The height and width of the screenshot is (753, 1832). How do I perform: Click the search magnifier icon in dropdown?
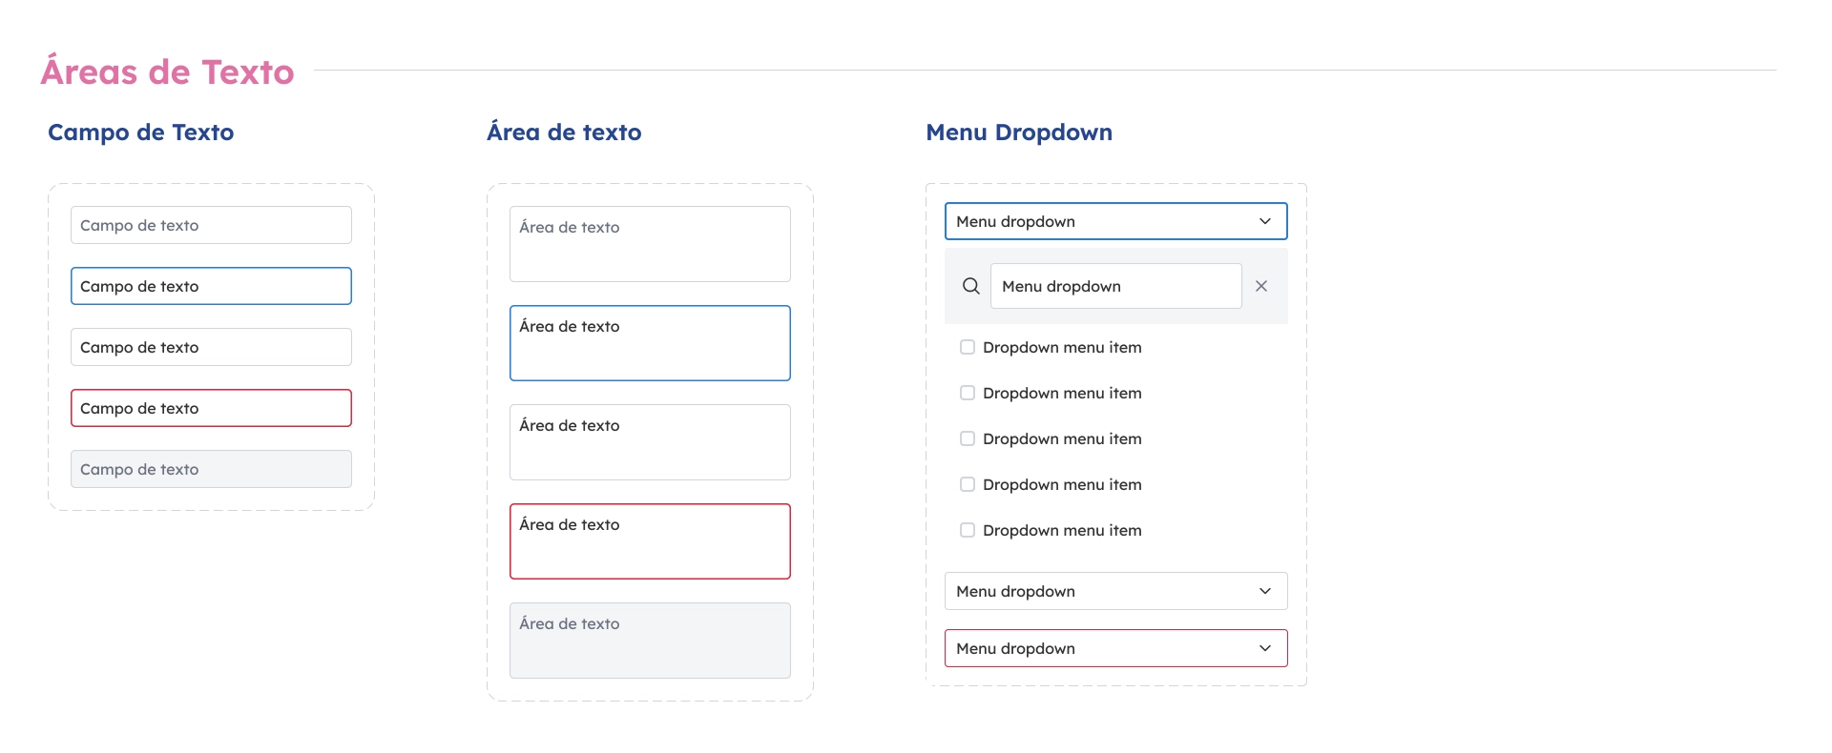click(970, 286)
